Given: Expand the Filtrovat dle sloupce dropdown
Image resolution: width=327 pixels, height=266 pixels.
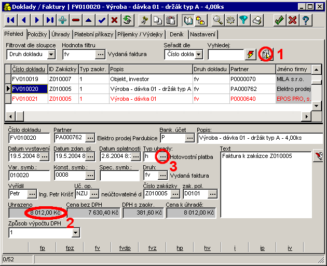Looking at the screenshot, I should click(x=50, y=55).
